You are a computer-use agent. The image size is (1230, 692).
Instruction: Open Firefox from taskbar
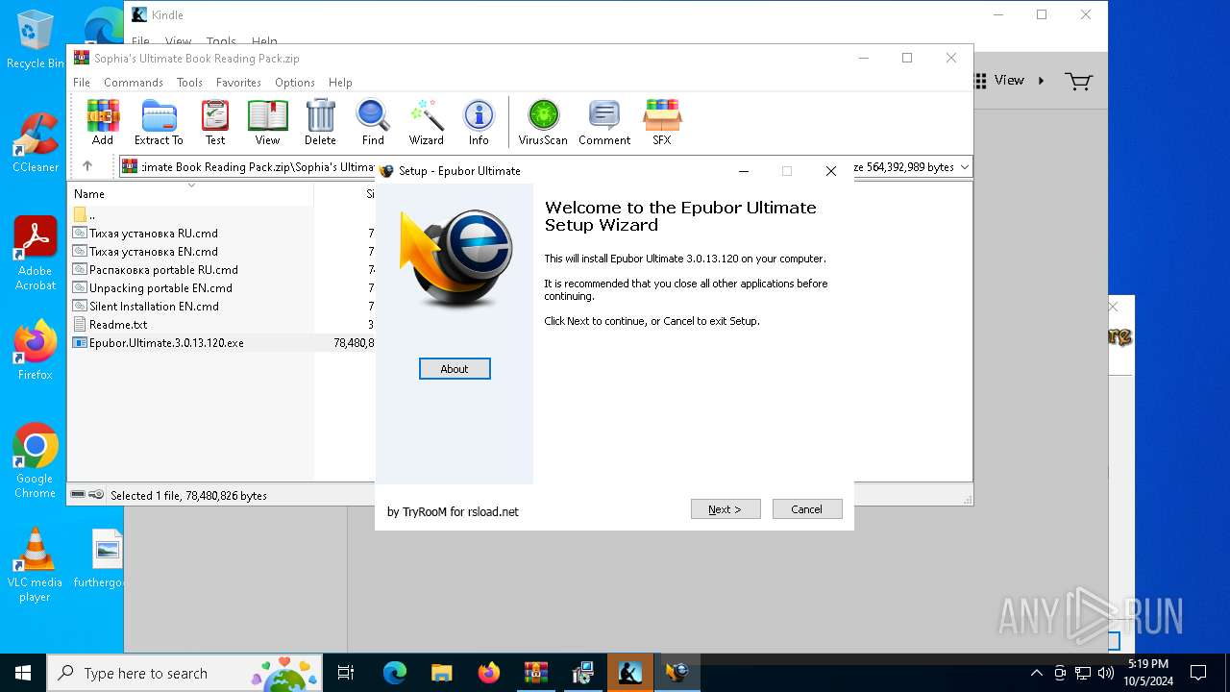tap(488, 673)
